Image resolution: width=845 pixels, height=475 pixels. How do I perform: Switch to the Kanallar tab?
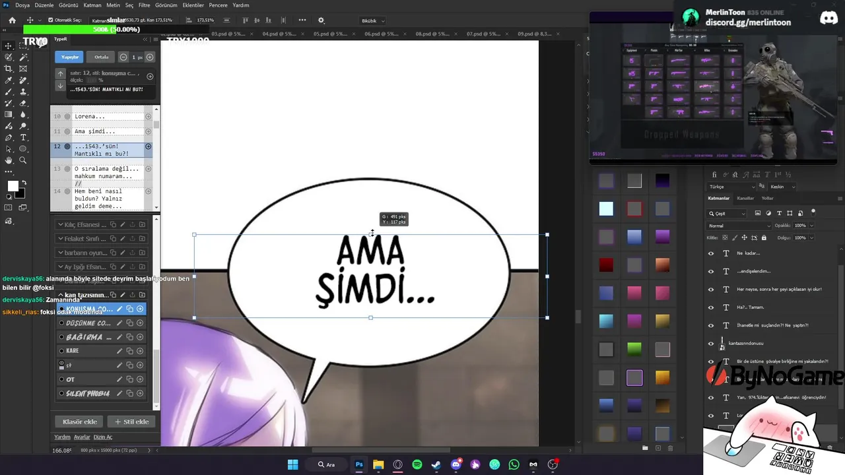tap(745, 198)
